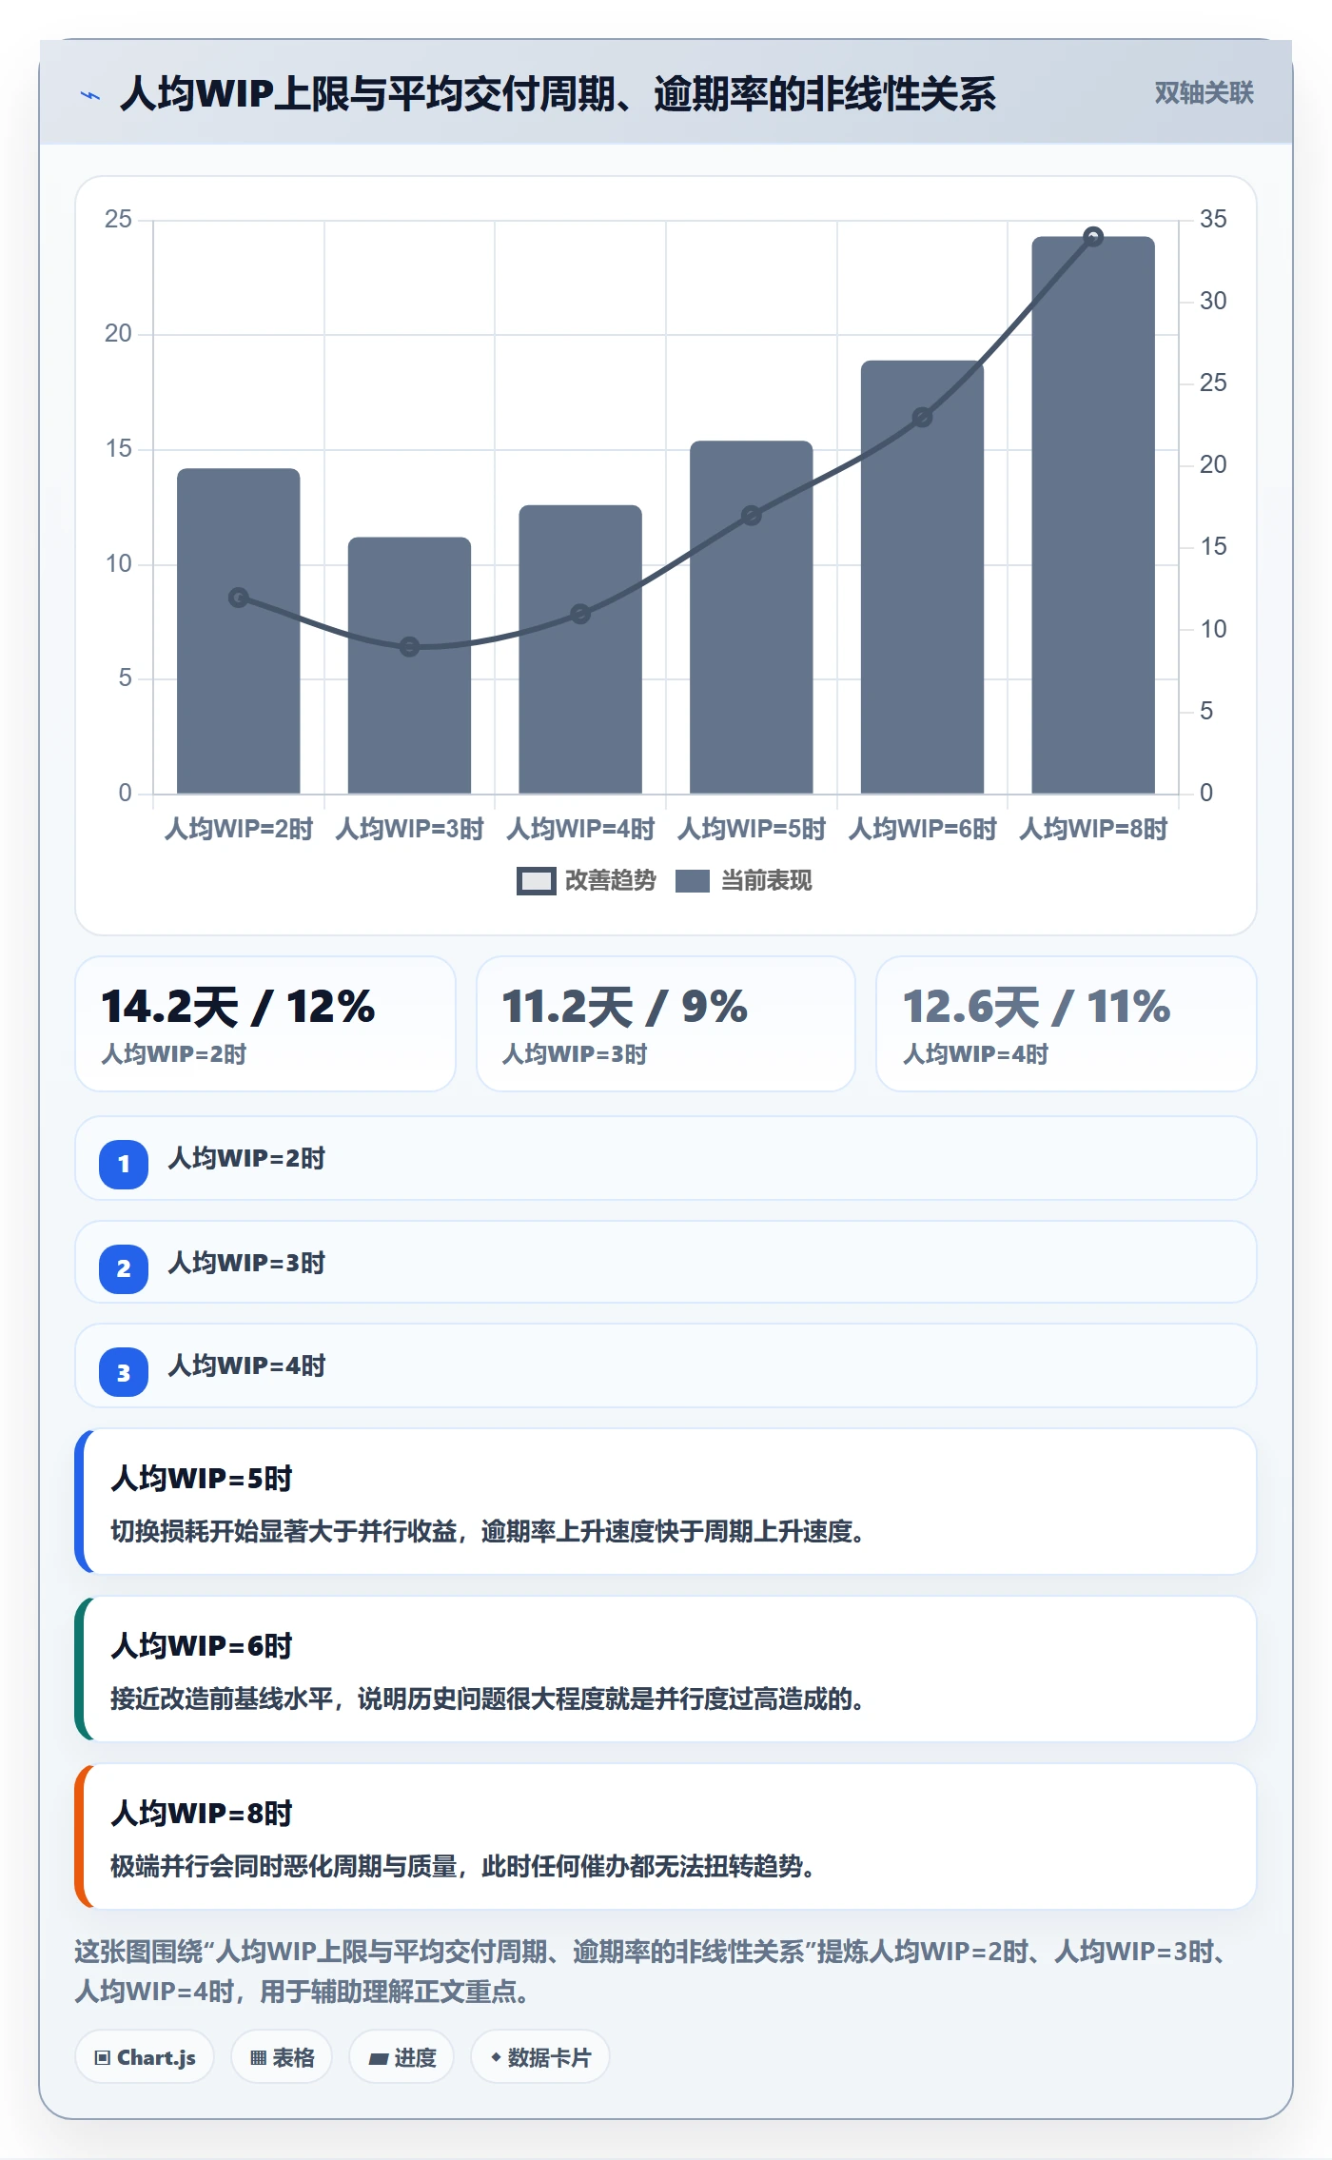Select the list row 人均WIP=3时
This screenshot has width=1332, height=2160.
[666, 1262]
